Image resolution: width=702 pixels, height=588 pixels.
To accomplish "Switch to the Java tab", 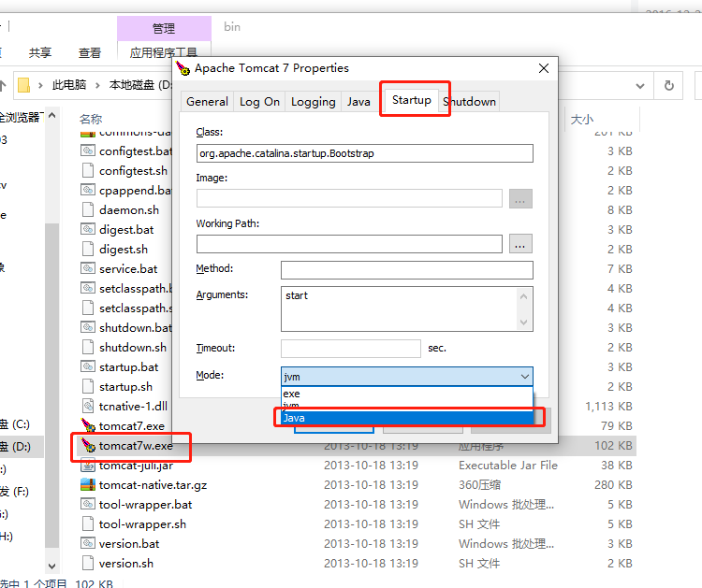I will tap(358, 102).
